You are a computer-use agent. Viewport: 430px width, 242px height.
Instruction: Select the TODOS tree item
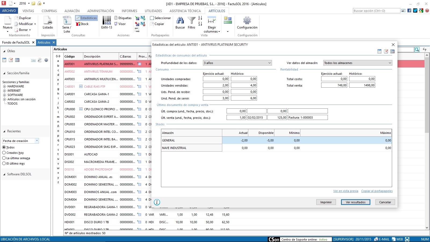(12, 104)
